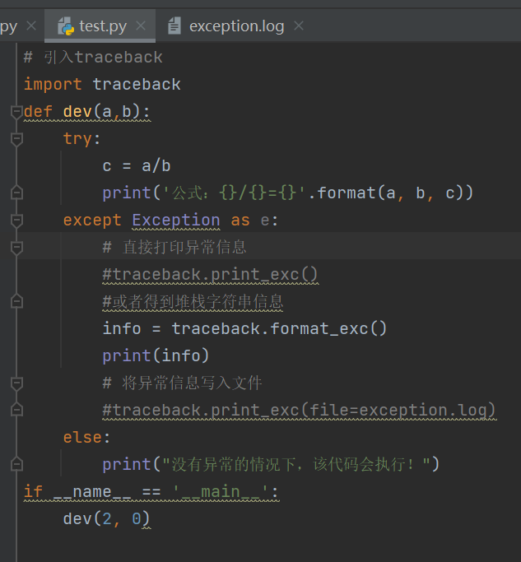Image resolution: width=521 pixels, height=562 pixels.
Task: Click the 'dev' function name in def line
Action: pyautogui.click(x=77, y=112)
